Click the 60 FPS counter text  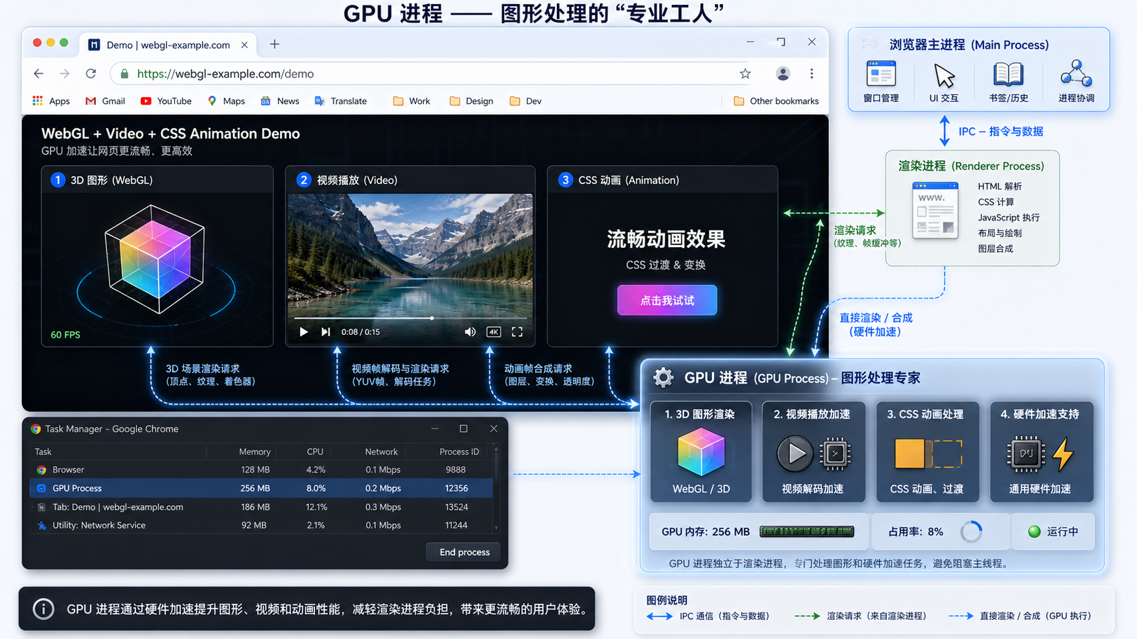click(65, 334)
